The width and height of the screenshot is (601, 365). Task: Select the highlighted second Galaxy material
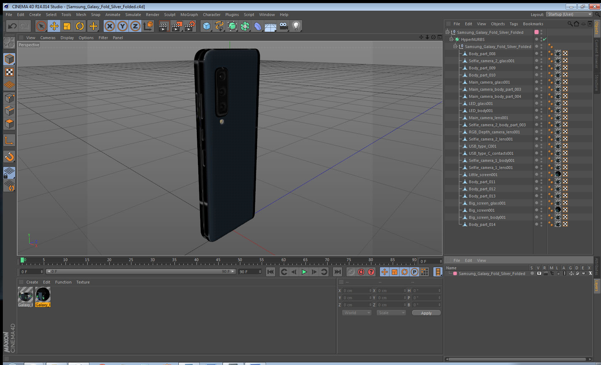43,297
